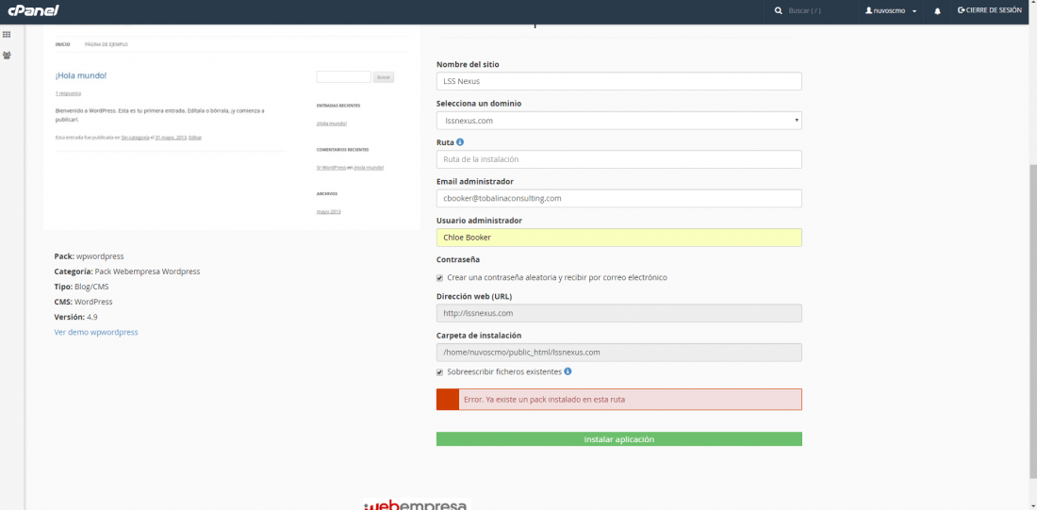
Task: Click the Carpeta de instalación field
Action: coord(619,353)
